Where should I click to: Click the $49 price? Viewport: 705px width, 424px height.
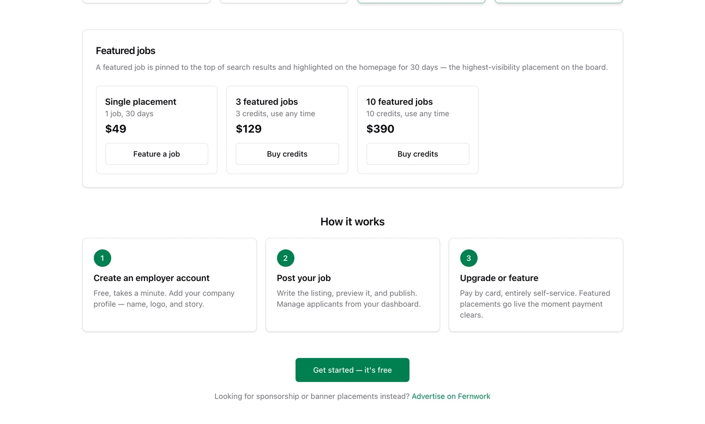[x=116, y=129]
